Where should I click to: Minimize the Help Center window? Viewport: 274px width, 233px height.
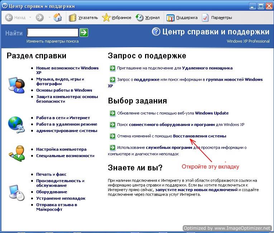252,6
